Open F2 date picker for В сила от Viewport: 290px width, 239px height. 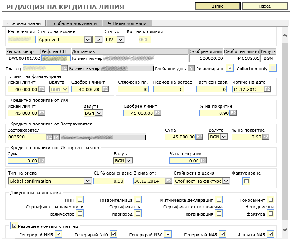(169, 181)
